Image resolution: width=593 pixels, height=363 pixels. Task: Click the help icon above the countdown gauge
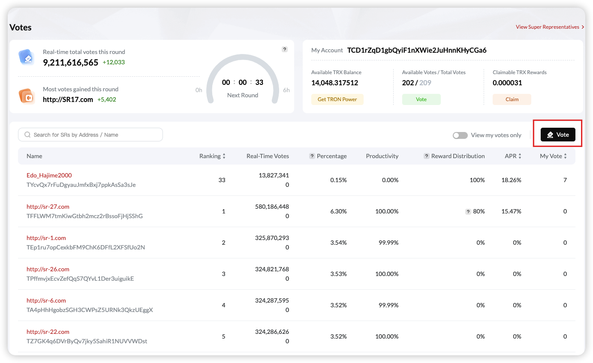(285, 49)
